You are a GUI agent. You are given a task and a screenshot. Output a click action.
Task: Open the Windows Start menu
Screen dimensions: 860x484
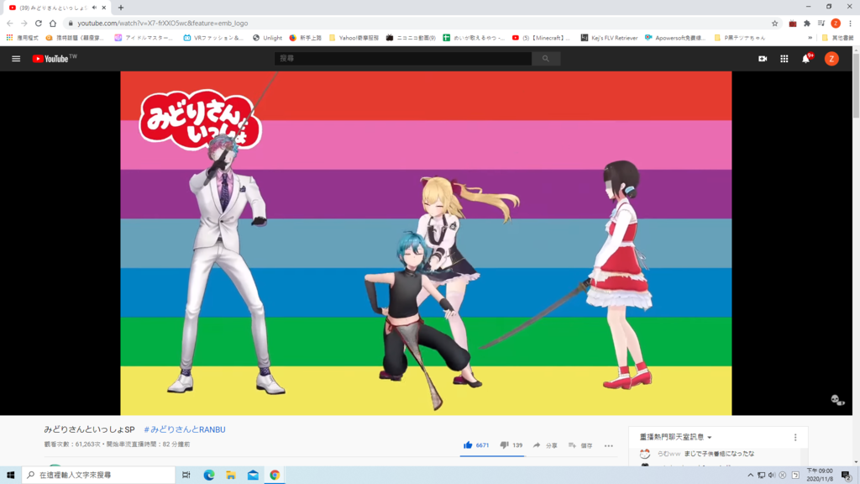click(10, 475)
